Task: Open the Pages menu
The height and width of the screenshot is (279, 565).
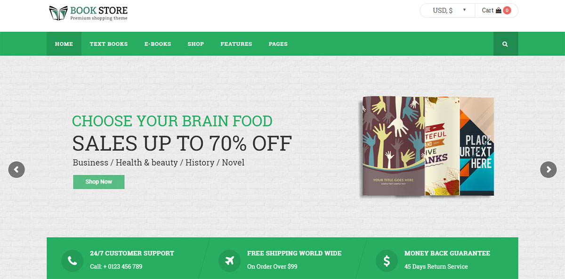Action: (278, 44)
